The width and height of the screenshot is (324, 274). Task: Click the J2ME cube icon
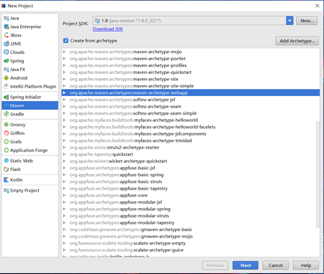[x=6, y=44]
